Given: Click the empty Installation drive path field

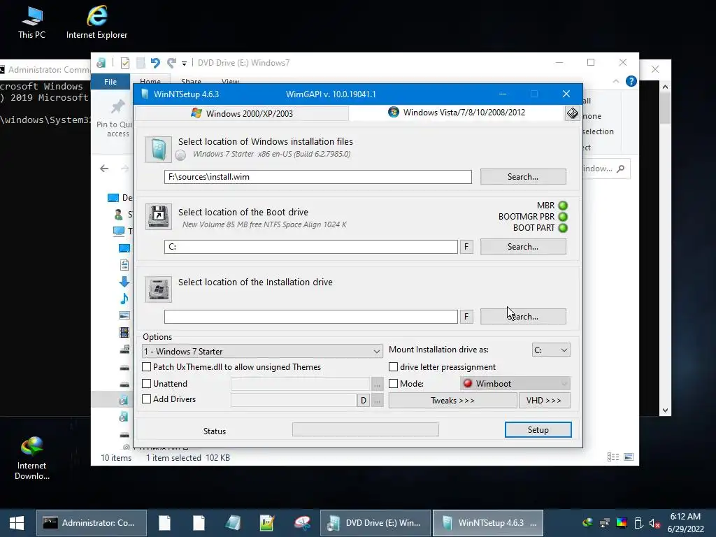Looking at the screenshot, I should 311,317.
